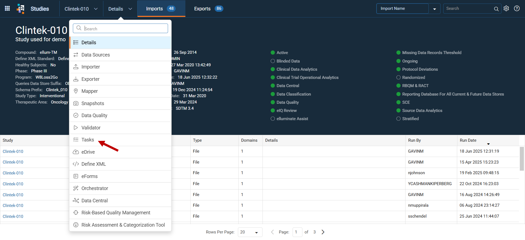Open the Import Name dropdown arrow
This screenshot has width=525, height=240.
[434, 9]
